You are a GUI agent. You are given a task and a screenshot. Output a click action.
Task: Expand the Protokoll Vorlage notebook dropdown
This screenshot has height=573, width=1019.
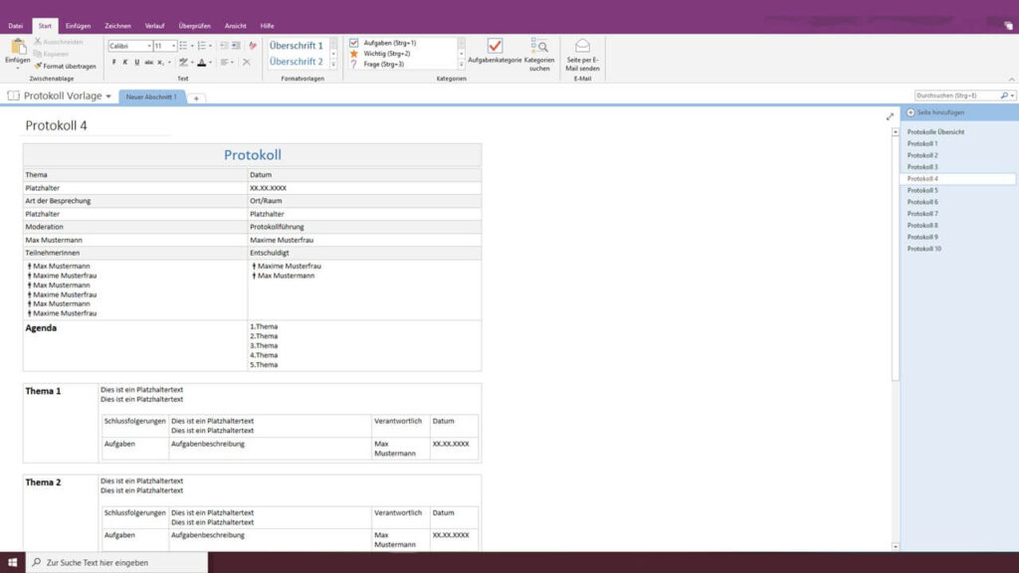108,96
